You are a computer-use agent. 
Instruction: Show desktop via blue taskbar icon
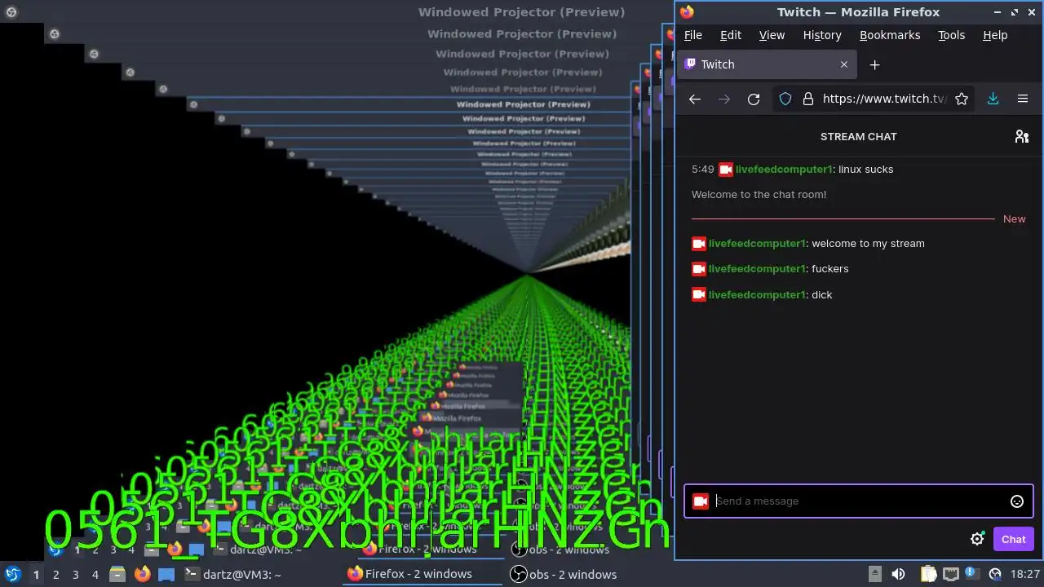tap(166, 575)
